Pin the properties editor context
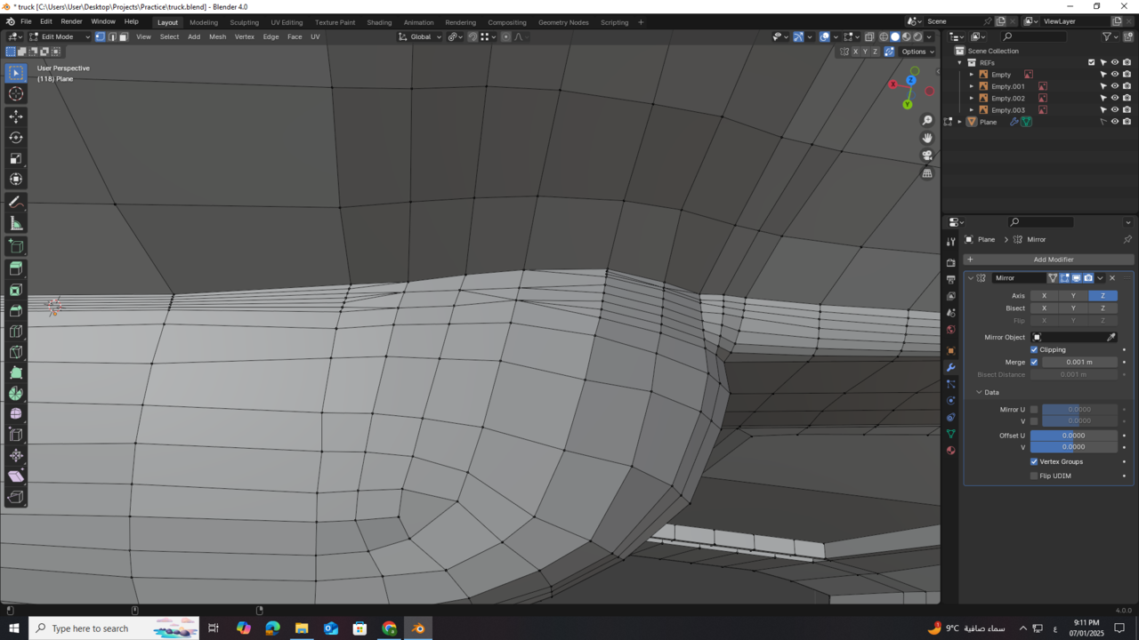This screenshot has width=1139, height=640. pyautogui.click(x=1127, y=239)
